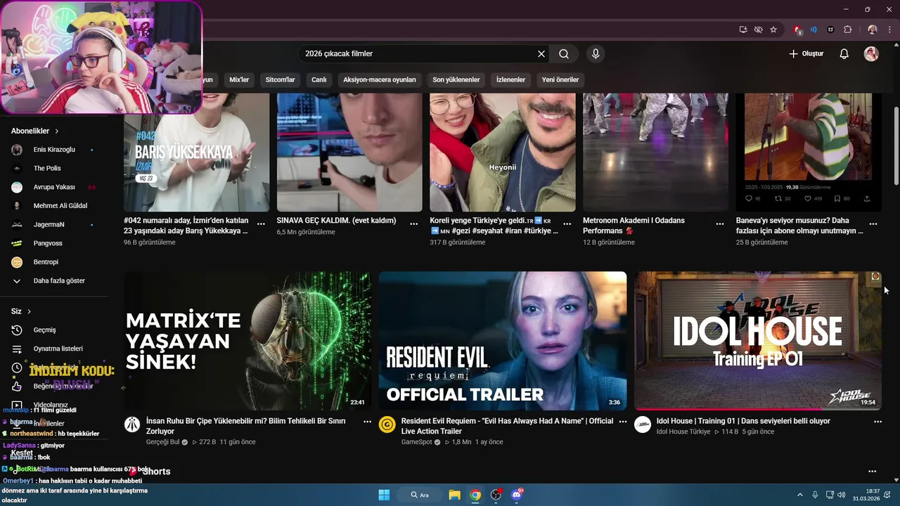Open the Chrome extensions puzzle icon
Image resolution: width=900 pixels, height=506 pixels.
click(x=847, y=30)
